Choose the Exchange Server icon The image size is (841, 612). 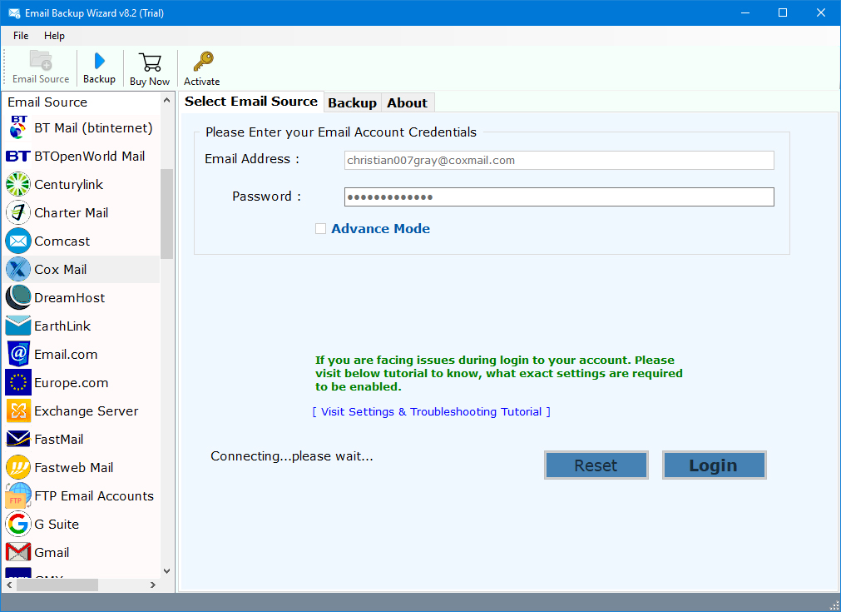coord(17,411)
